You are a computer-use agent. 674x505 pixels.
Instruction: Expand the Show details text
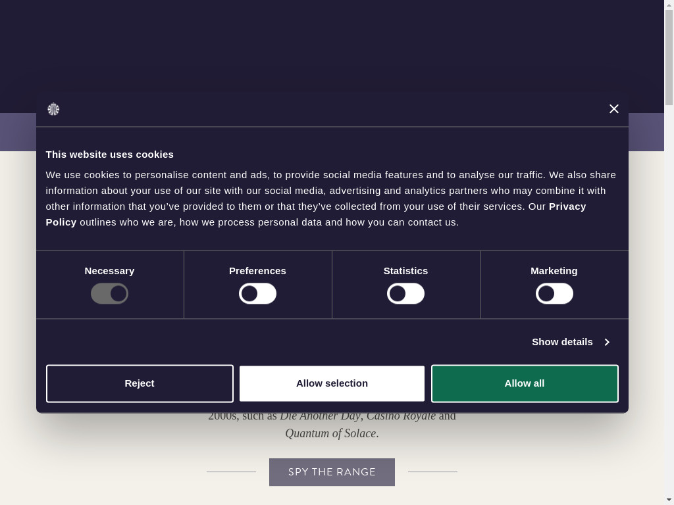562,342
